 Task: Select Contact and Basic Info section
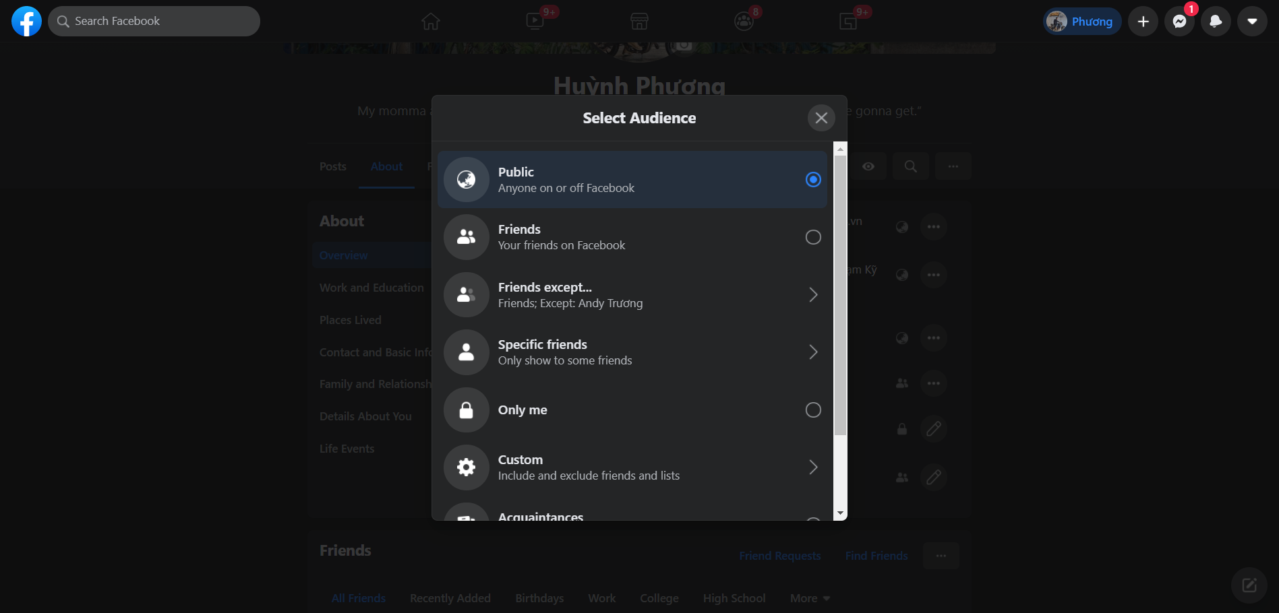pos(375,352)
